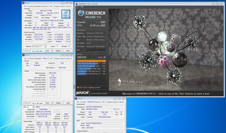Switch to Mainboard tab in top CPU-Z window
The height and width of the screenshot is (133, 226).
[38, 6]
